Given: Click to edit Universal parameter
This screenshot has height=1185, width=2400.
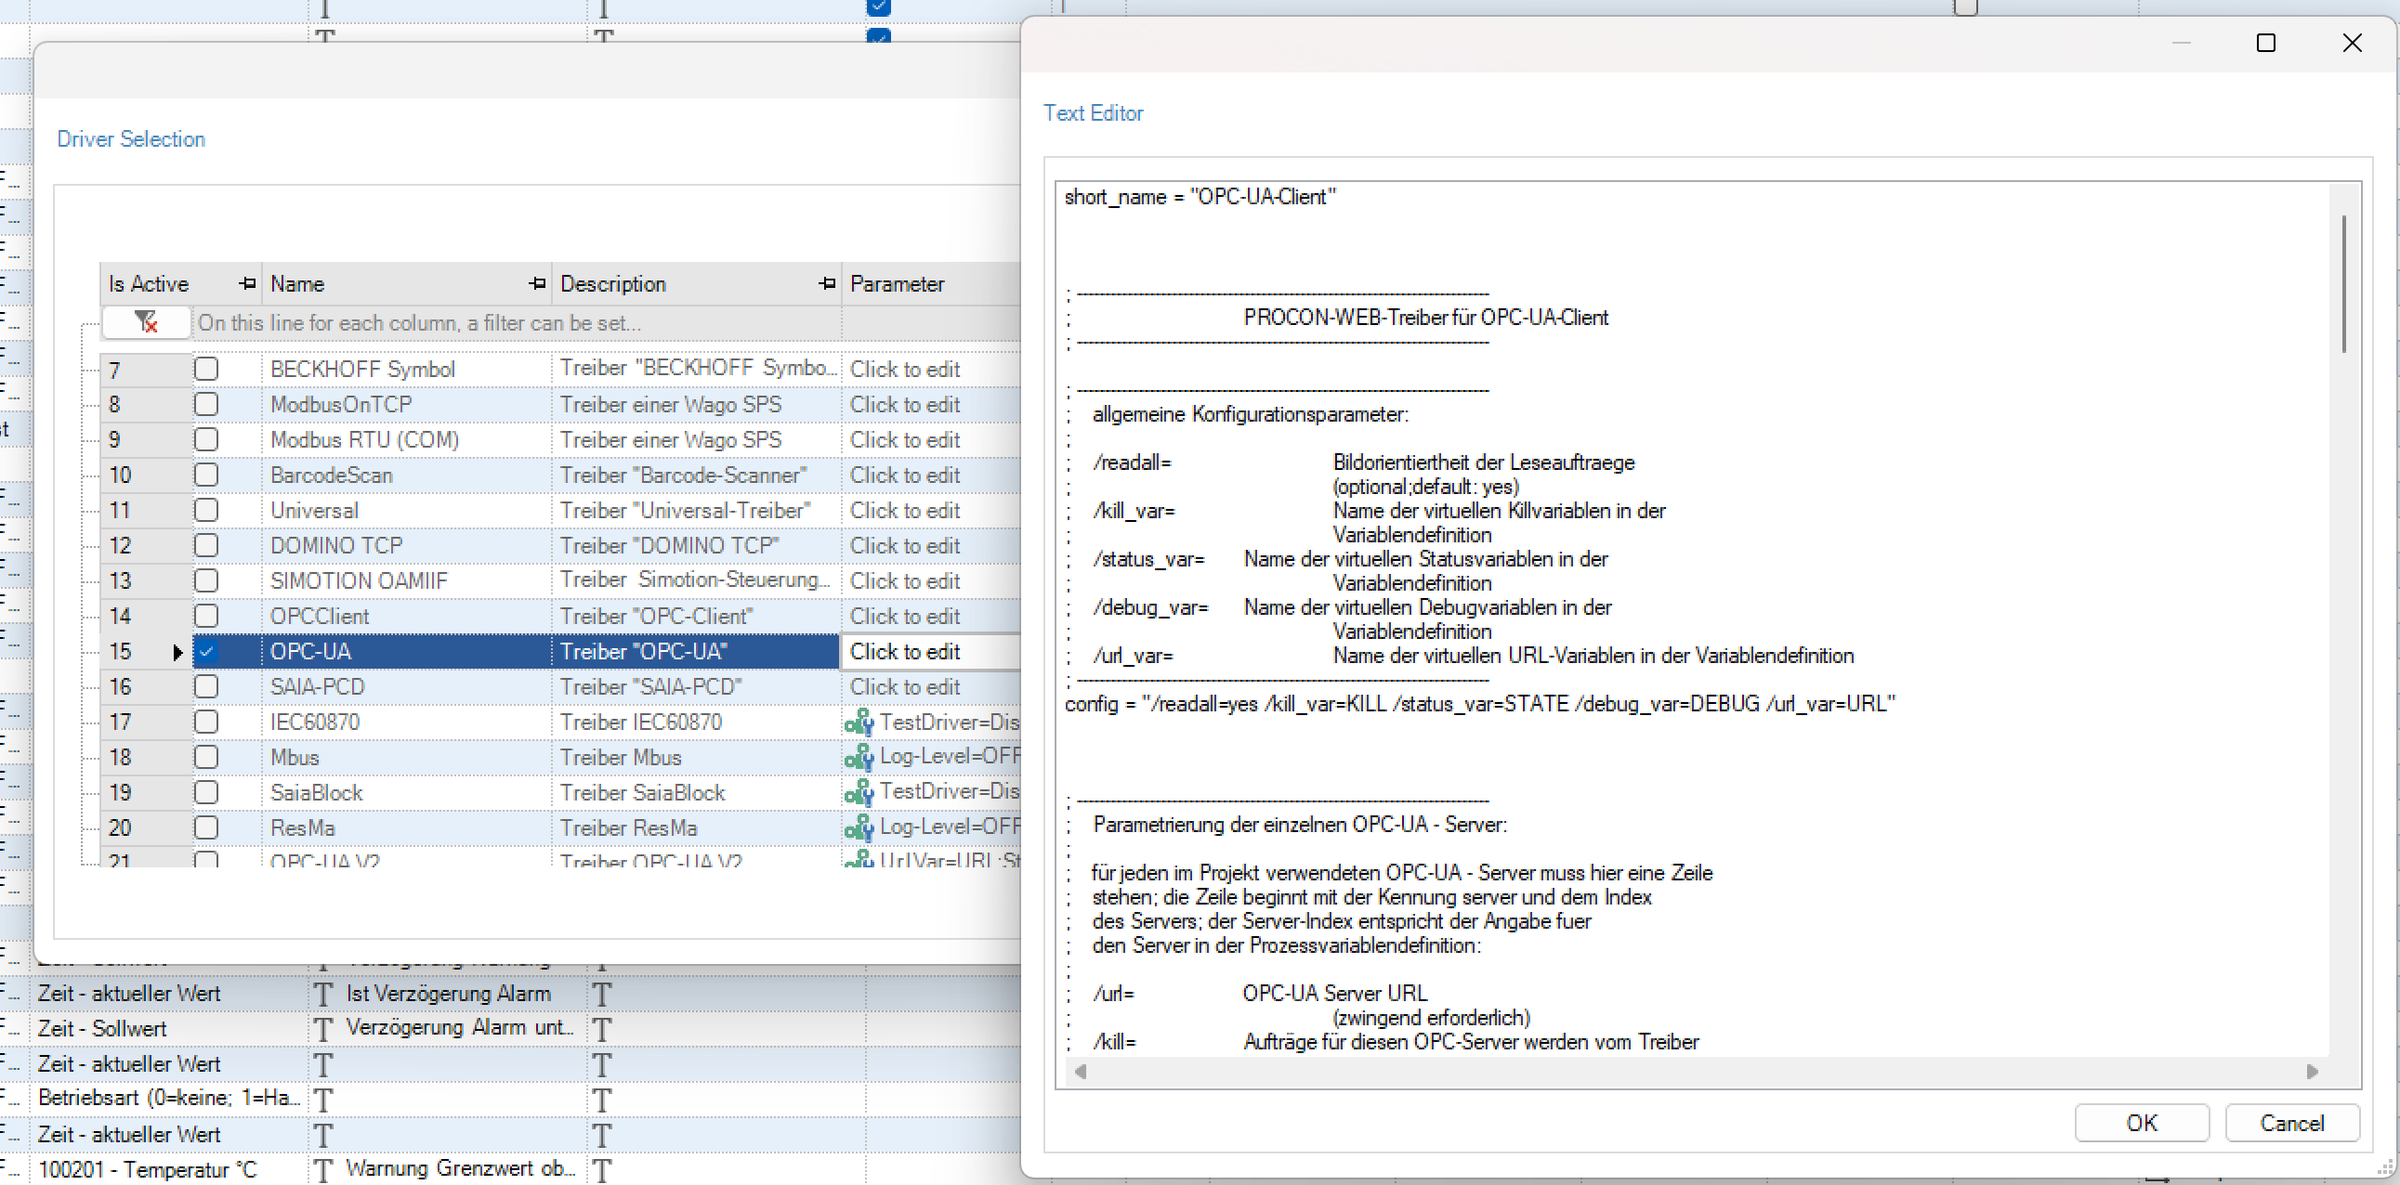Looking at the screenshot, I should coord(932,511).
